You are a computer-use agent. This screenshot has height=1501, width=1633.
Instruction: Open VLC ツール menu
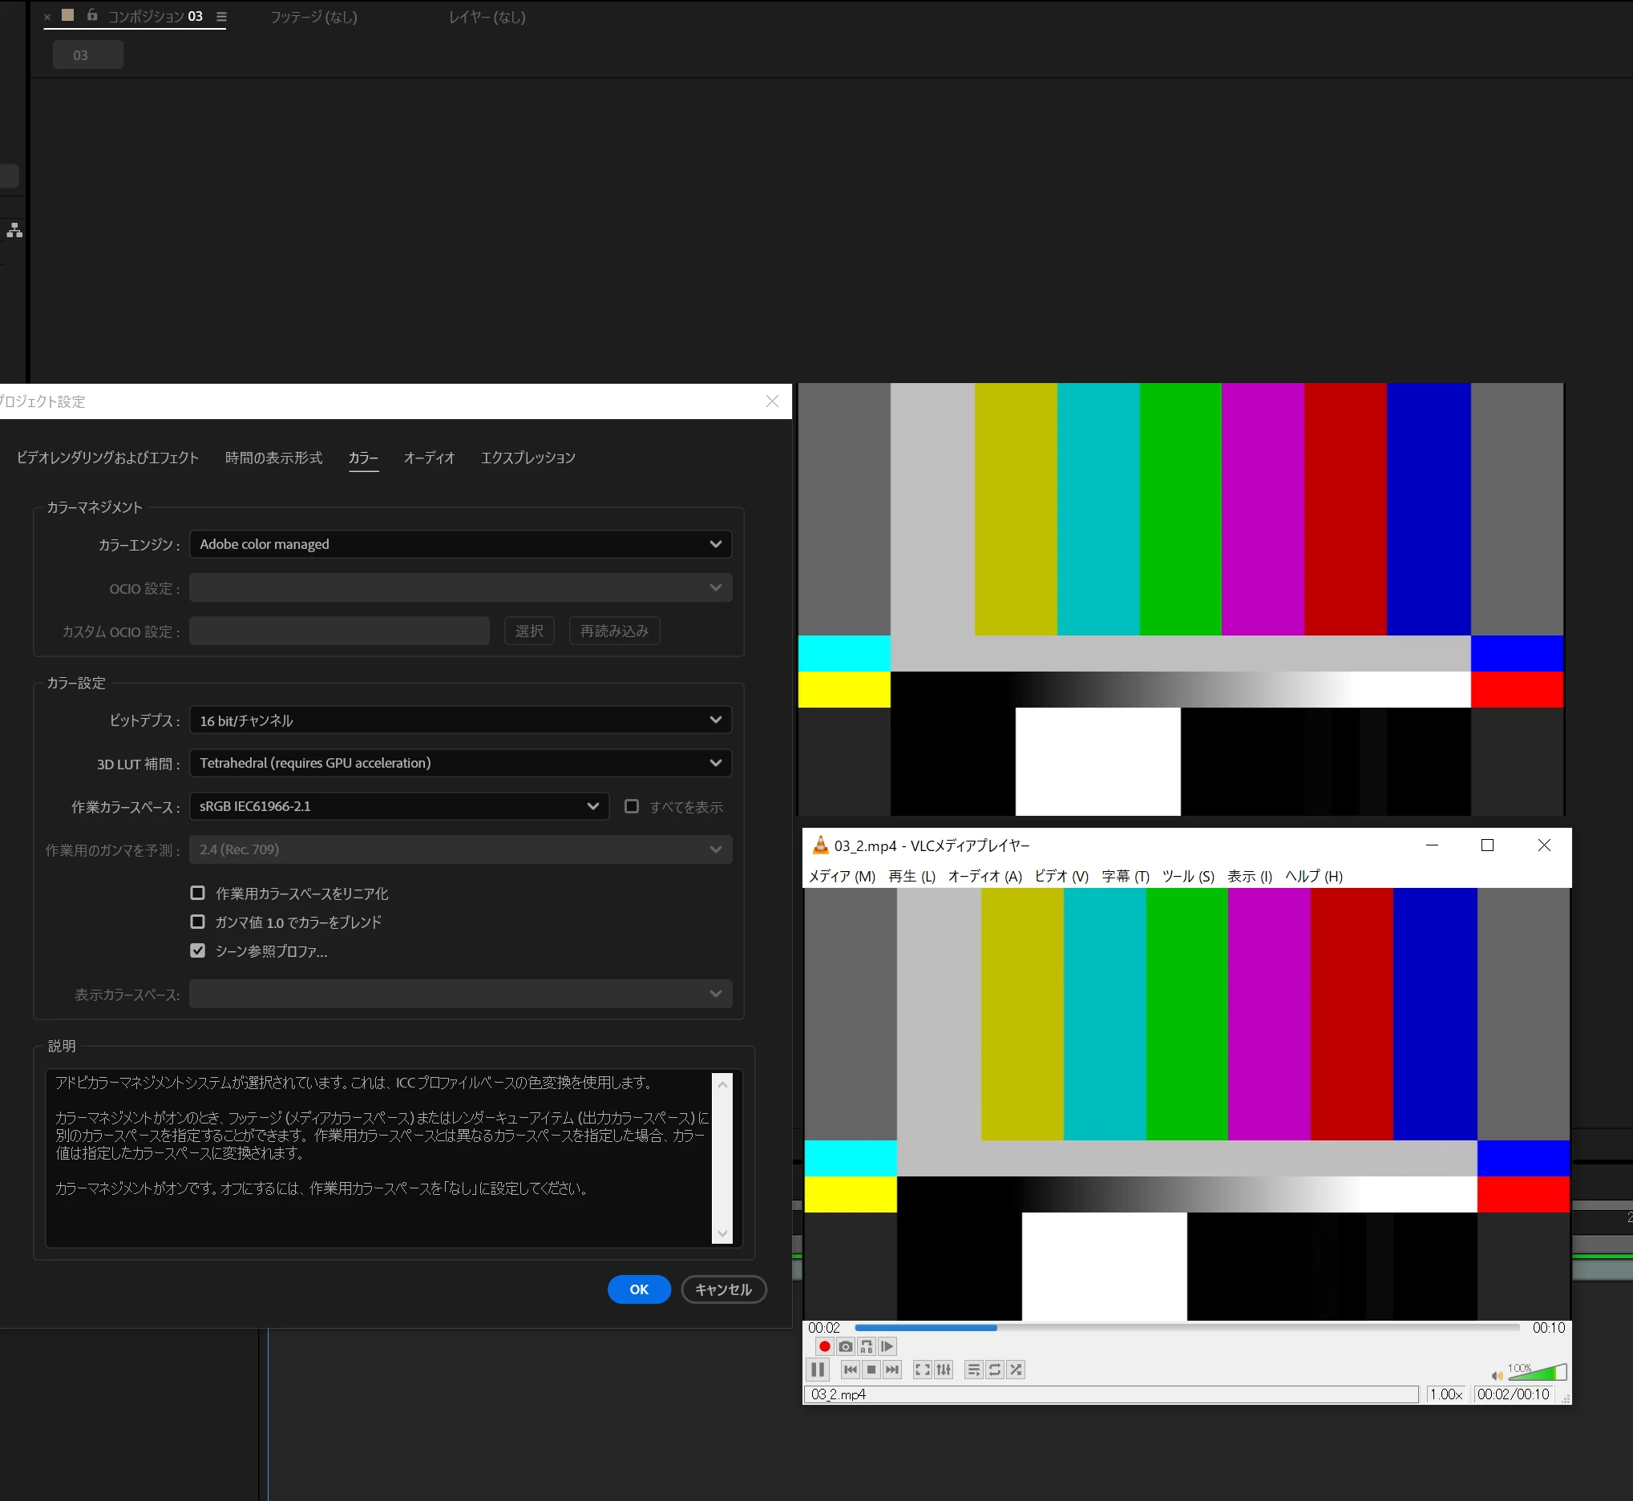click(1187, 877)
